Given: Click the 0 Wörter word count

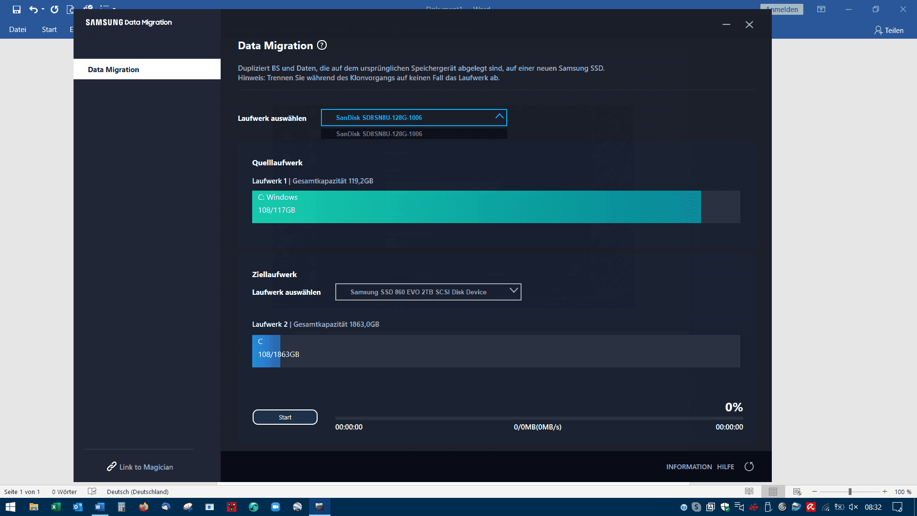Looking at the screenshot, I should click(x=64, y=492).
